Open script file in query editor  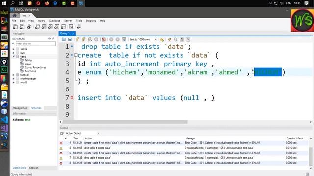[x=64, y=39]
